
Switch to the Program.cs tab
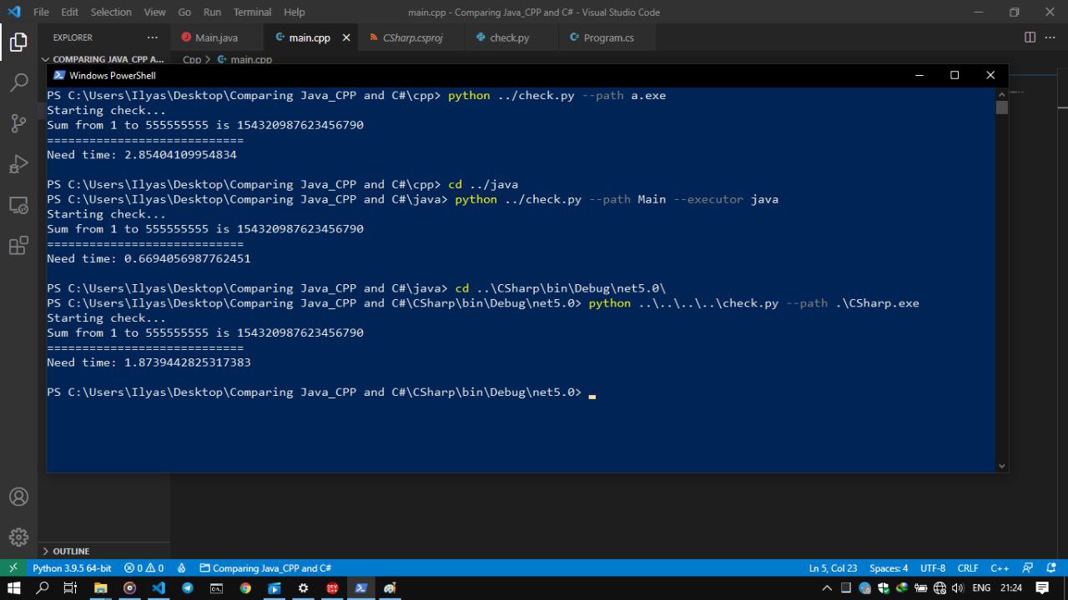(608, 37)
